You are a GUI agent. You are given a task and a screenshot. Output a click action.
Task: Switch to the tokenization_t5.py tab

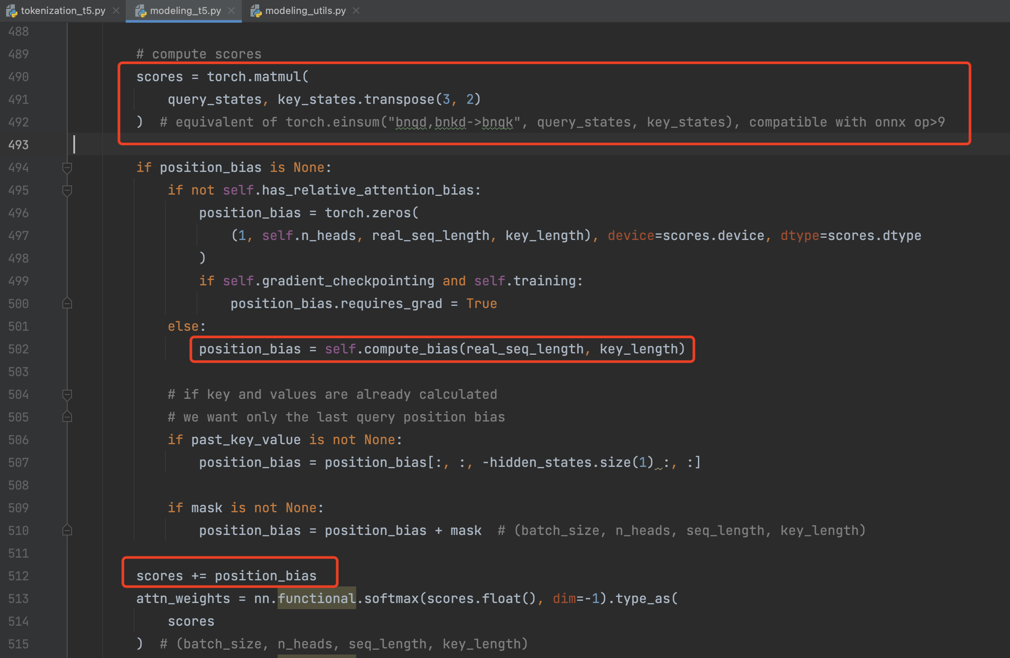point(63,10)
